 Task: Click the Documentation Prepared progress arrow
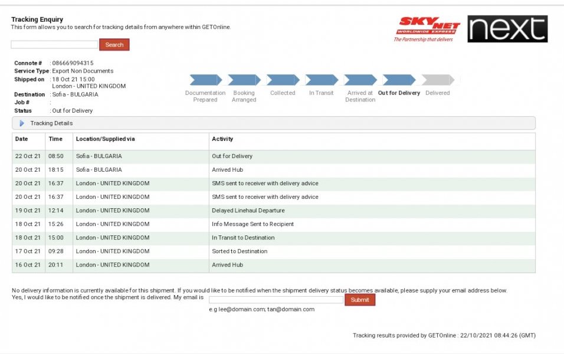point(205,80)
